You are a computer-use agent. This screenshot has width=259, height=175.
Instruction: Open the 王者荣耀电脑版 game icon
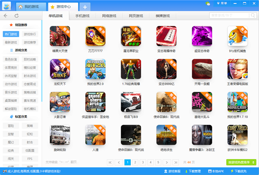pos(237,69)
